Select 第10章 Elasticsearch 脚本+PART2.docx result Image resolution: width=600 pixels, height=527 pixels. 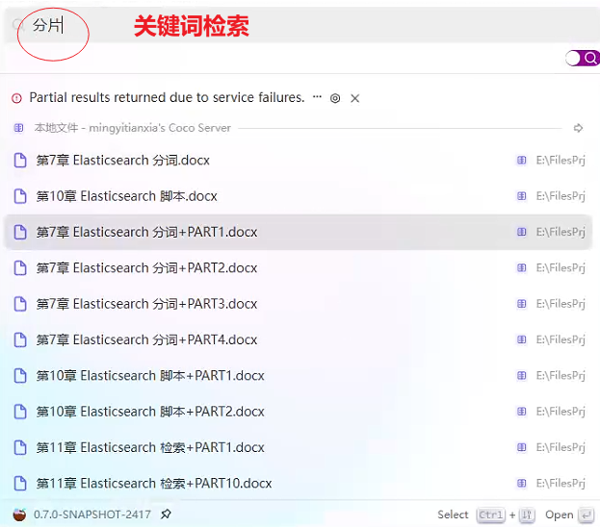(299, 412)
